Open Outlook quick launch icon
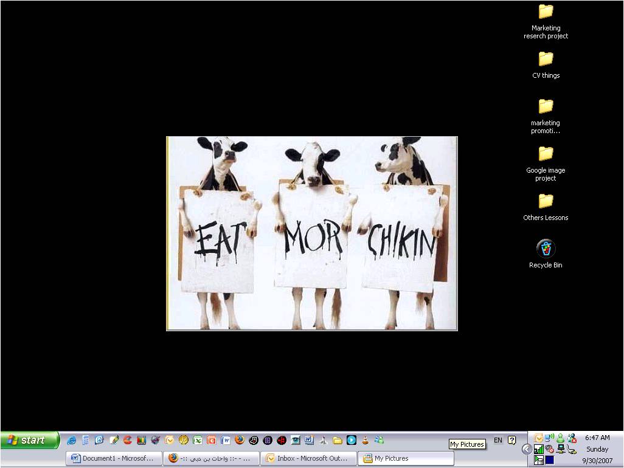Screen dimensions: 624x468 tap(170, 440)
